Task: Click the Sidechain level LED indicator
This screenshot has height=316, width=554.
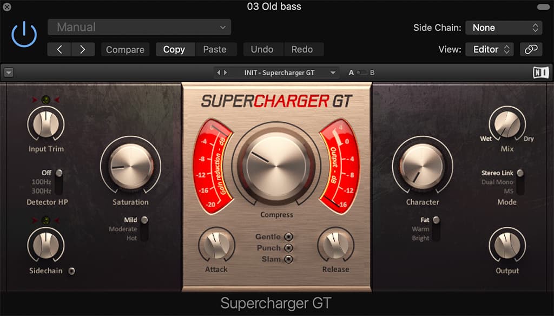Action: coord(45,221)
